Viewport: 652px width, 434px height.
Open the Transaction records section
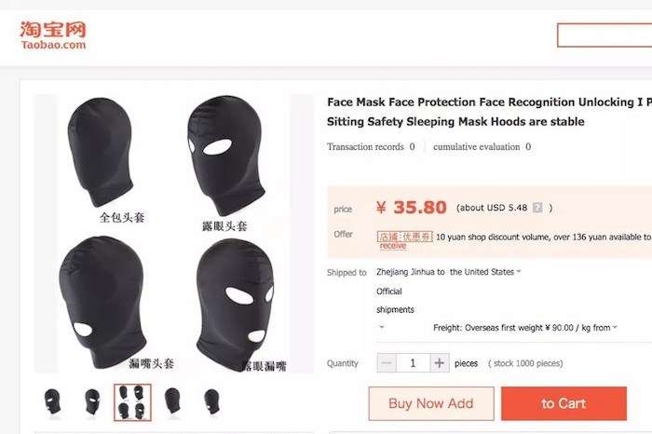pyautogui.click(x=371, y=147)
